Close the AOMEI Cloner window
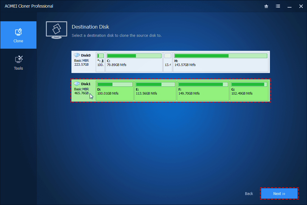Screen dimensions: 307x205 tap(301, 6)
